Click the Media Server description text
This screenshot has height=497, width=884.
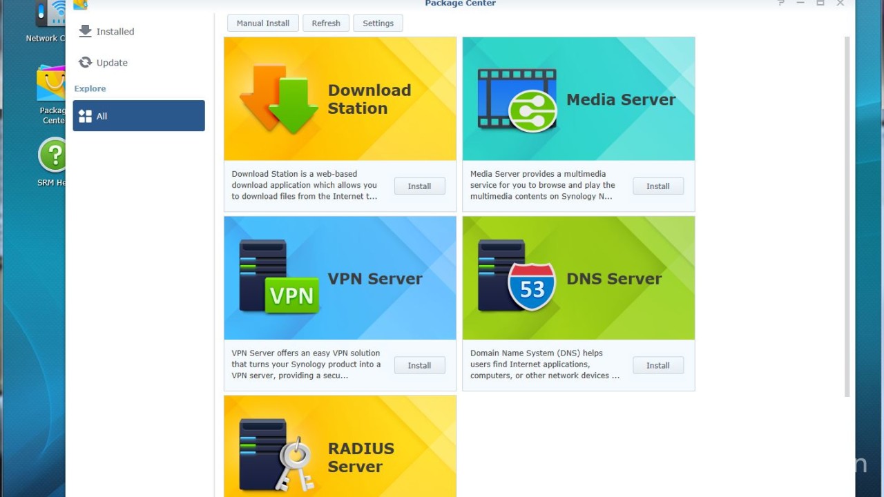tap(543, 185)
